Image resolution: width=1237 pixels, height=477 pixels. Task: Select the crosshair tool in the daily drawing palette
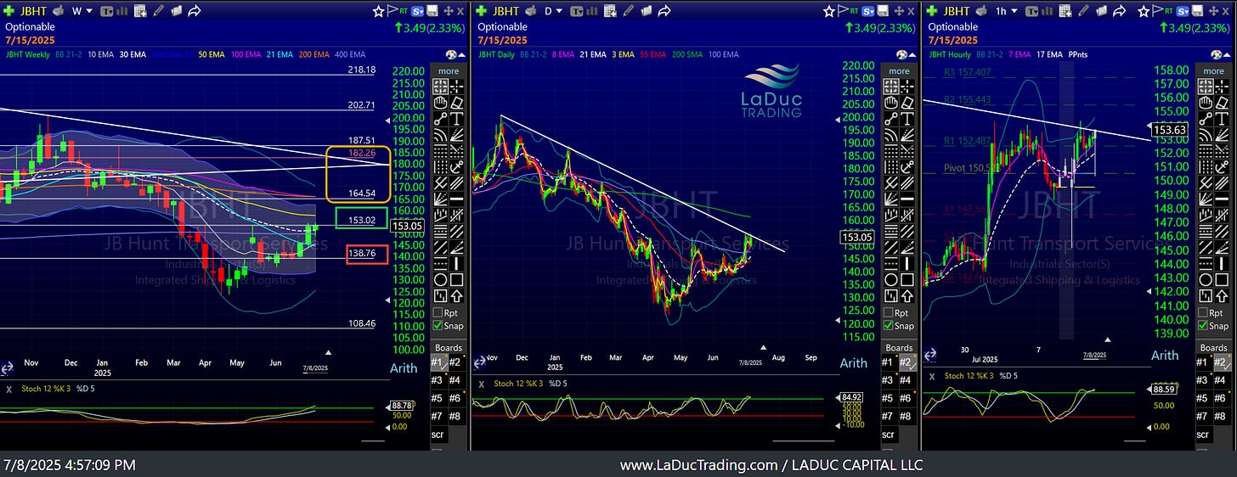(907, 86)
